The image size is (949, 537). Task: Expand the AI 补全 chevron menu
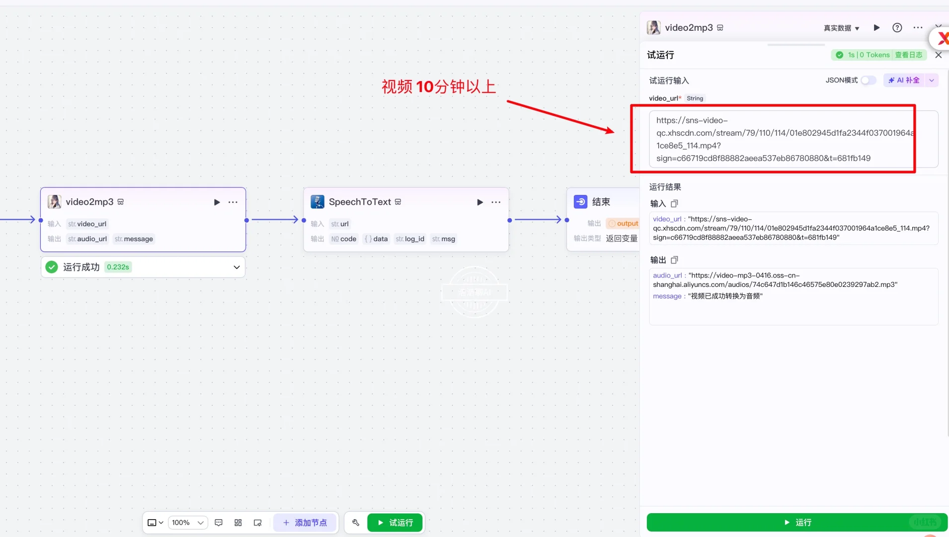point(933,80)
